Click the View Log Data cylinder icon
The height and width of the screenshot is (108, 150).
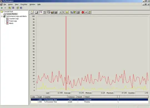pyautogui.click(x=44, y=12)
